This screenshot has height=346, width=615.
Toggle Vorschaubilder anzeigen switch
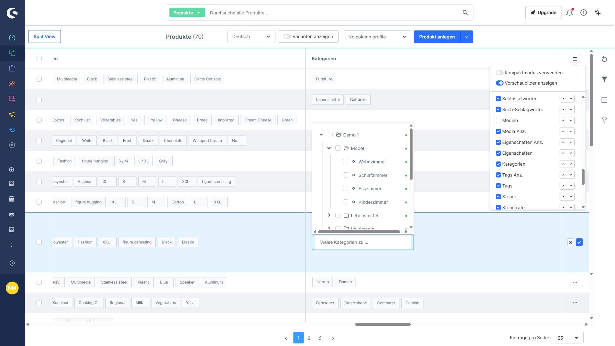(499, 83)
